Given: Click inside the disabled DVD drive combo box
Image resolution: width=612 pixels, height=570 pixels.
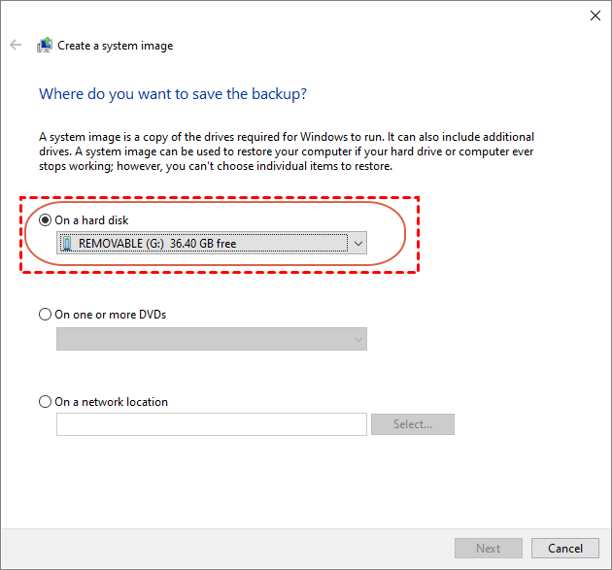Looking at the screenshot, I should tap(202, 339).
